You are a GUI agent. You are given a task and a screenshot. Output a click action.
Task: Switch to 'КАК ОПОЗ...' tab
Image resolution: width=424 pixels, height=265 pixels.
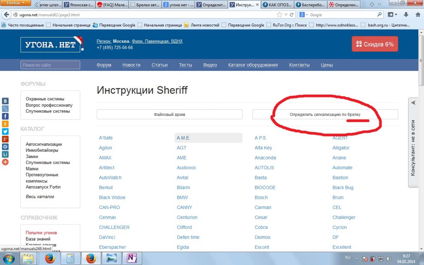[278, 5]
